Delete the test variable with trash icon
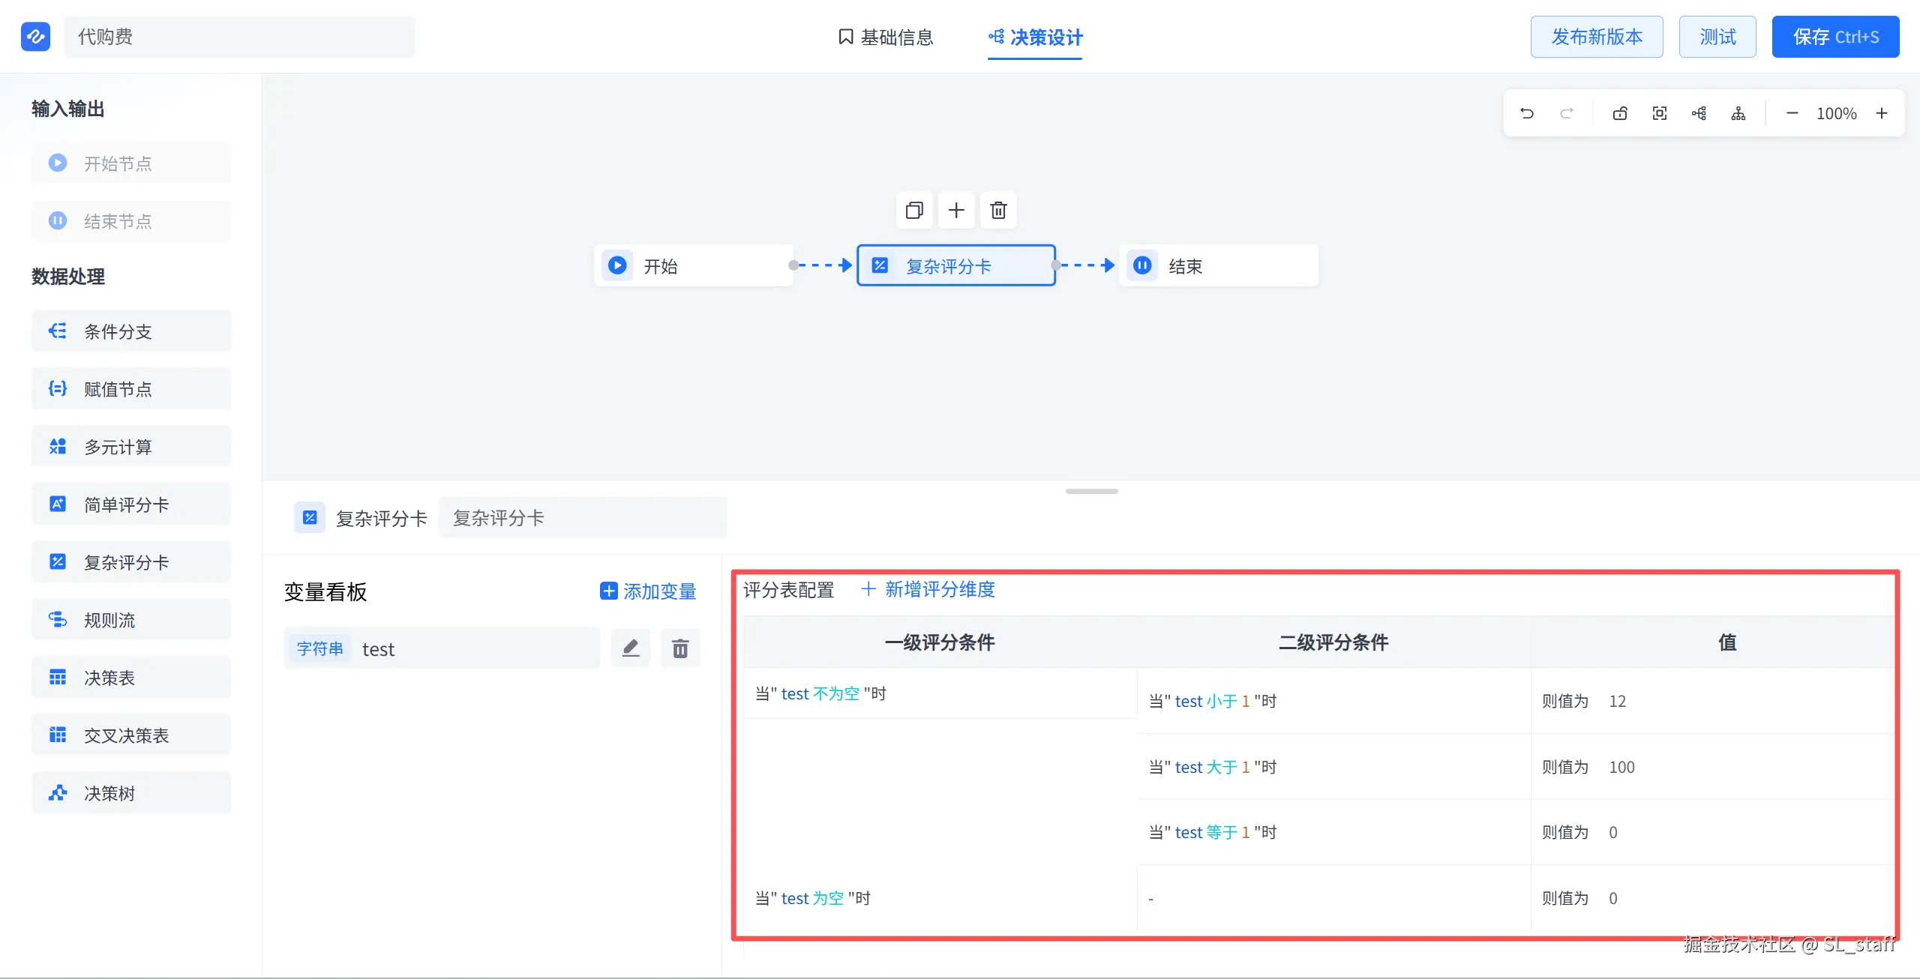 [680, 648]
